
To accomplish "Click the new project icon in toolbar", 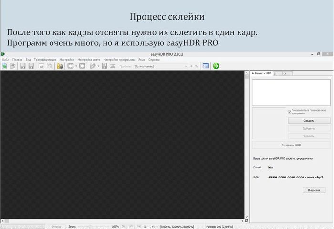I will pyautogui.click(x=4, y=66).
